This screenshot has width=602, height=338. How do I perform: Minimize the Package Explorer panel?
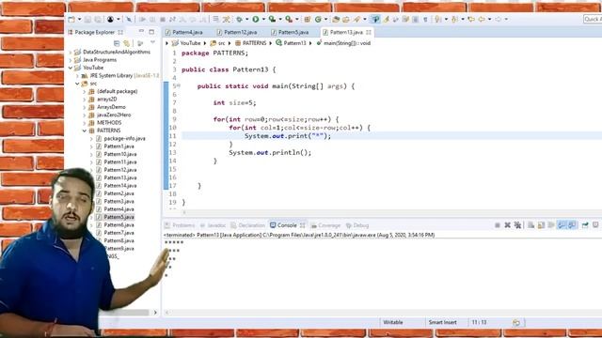click(x=141, y=32)
